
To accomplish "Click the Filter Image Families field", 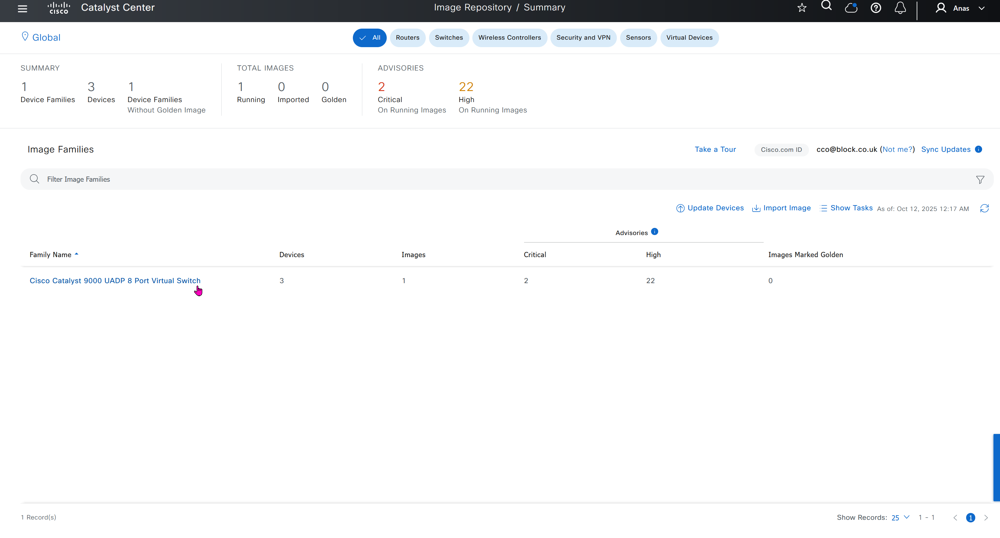I will (466, 179).
